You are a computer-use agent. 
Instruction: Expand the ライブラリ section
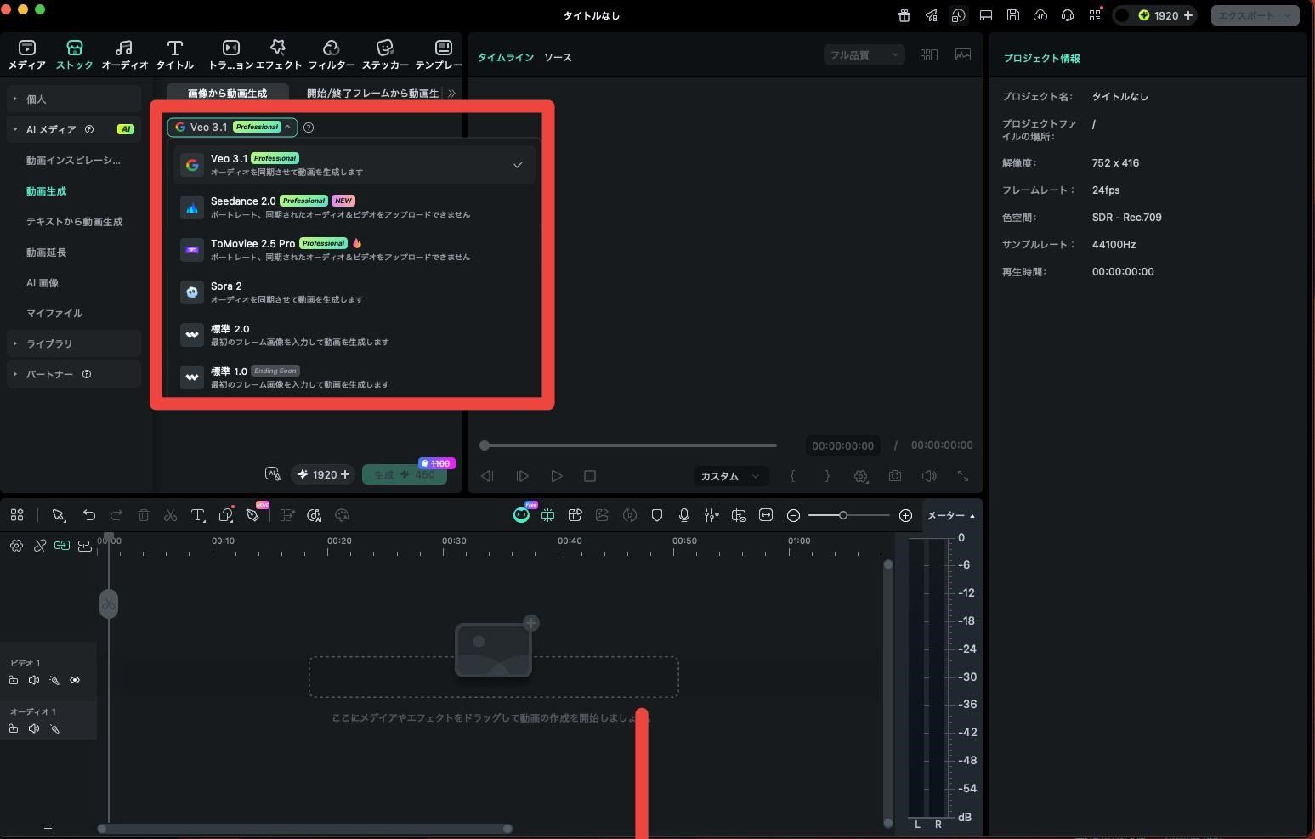click(74, 343)
